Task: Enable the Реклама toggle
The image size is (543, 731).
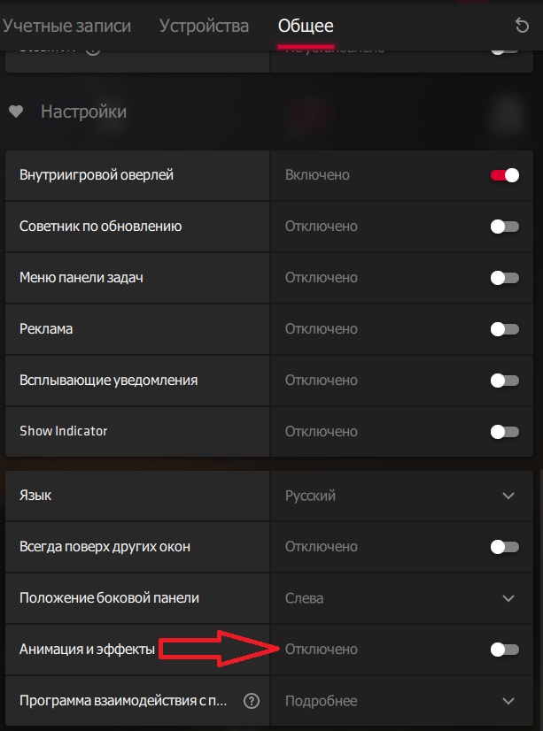Action: [x=505, y=329]
